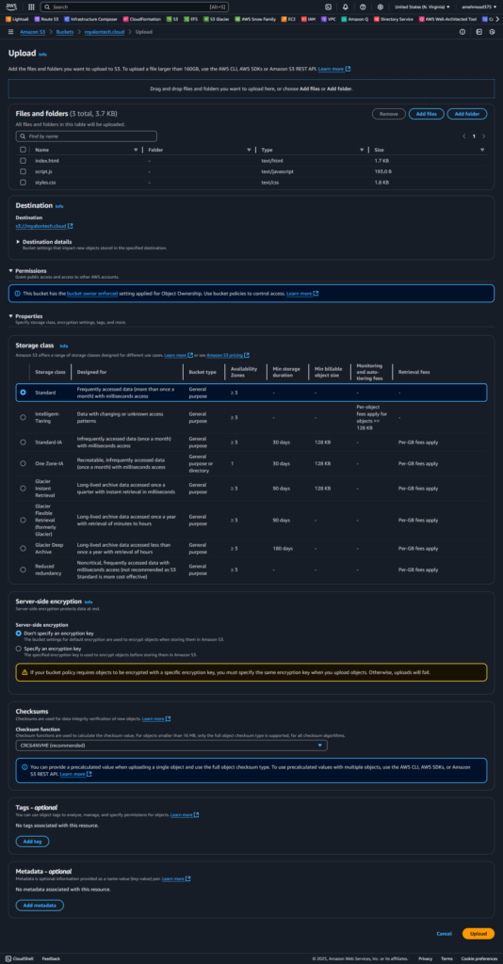Click the AWS logo home icon
Screen dimensions: 503x964
tap(12, 7)
